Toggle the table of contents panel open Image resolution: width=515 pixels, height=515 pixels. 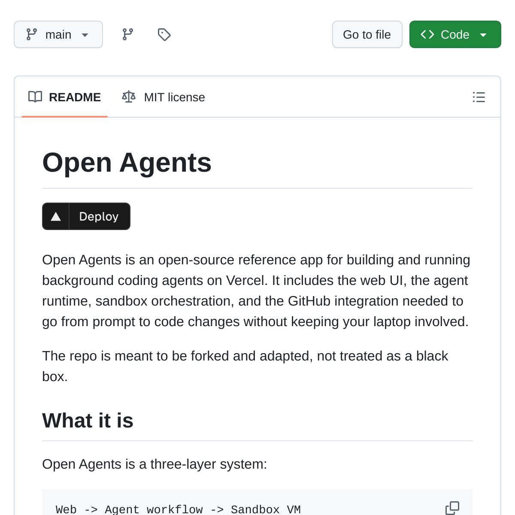pos(479,97)
